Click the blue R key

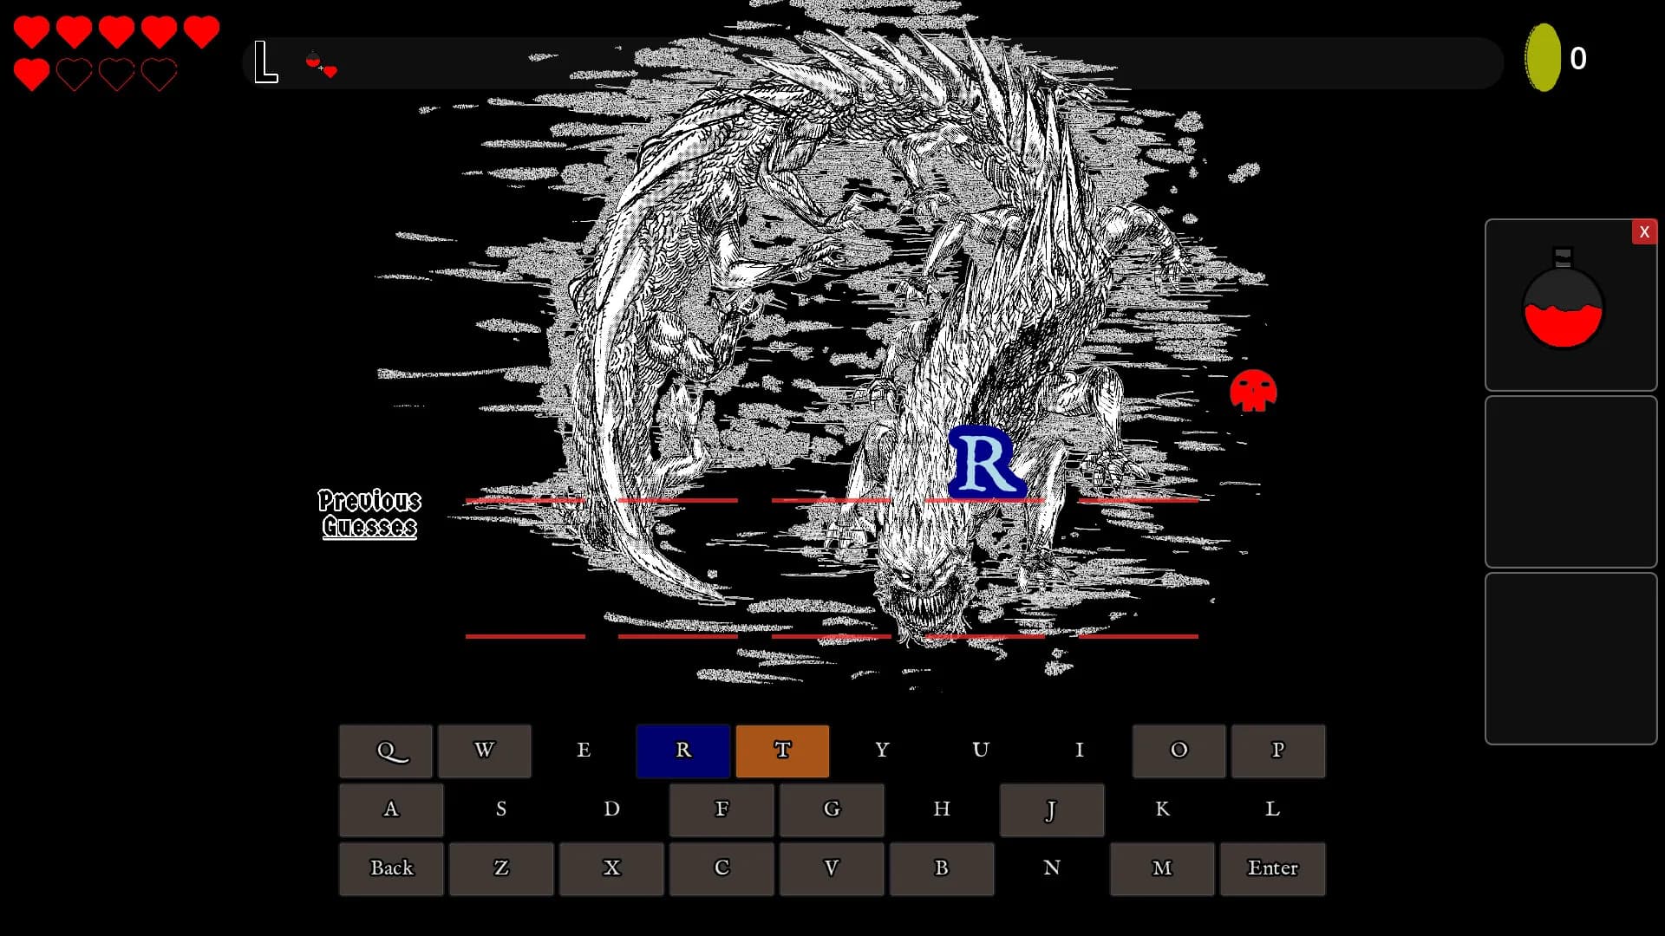pos(683,751)
